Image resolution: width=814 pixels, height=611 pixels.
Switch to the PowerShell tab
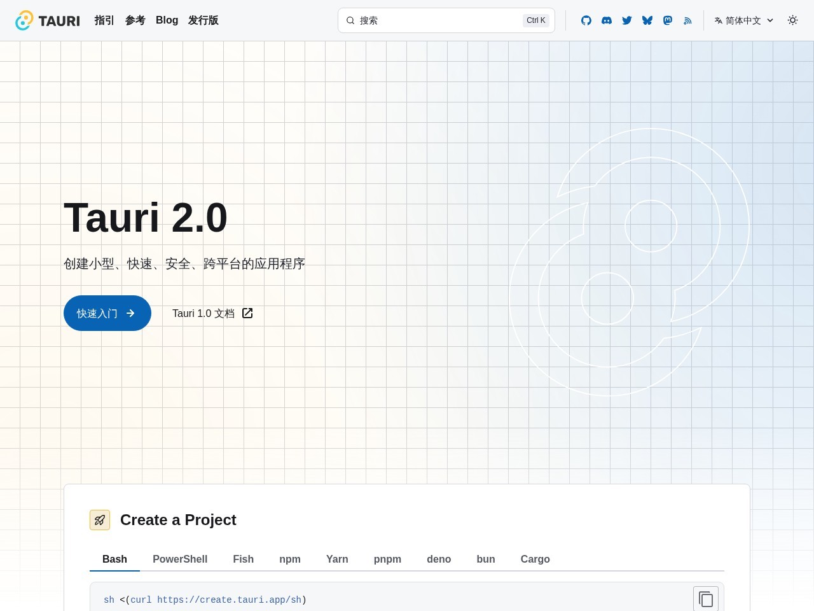pos(180,559)
